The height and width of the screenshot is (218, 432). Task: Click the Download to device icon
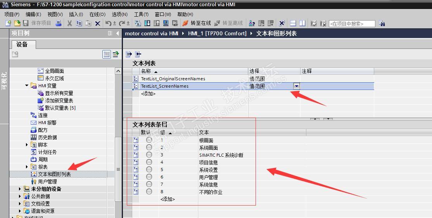[147, 23]
